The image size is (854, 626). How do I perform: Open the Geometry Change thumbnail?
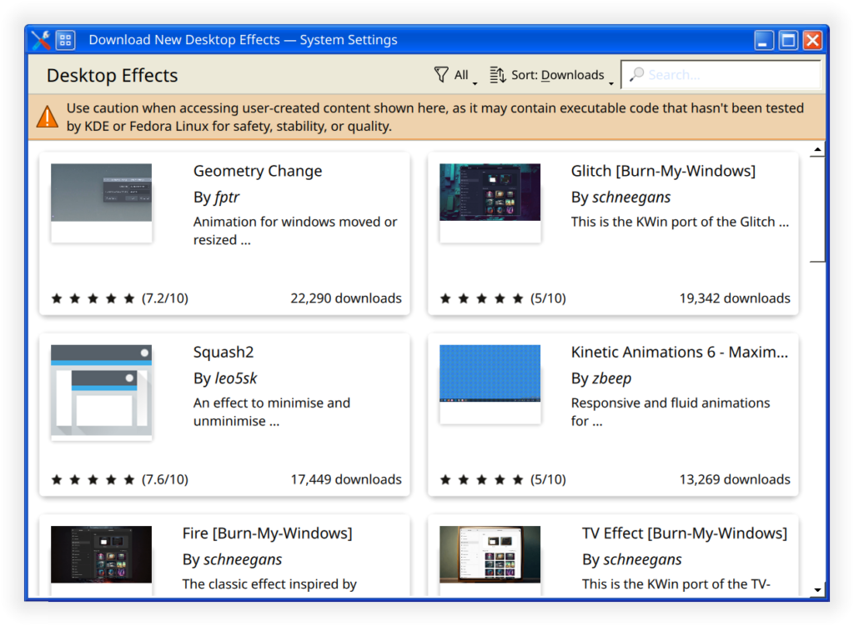pos(101,203)
